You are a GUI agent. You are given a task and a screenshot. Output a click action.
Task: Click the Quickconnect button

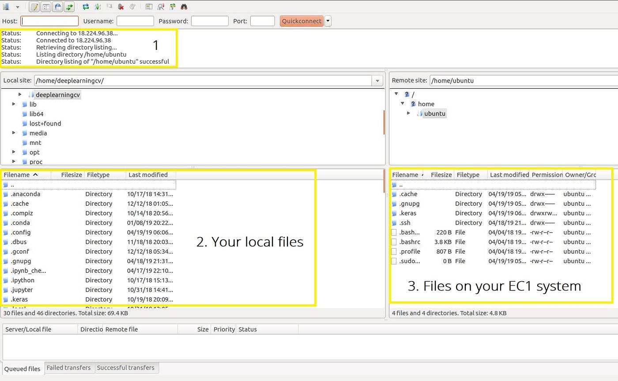tap(301, 21)
